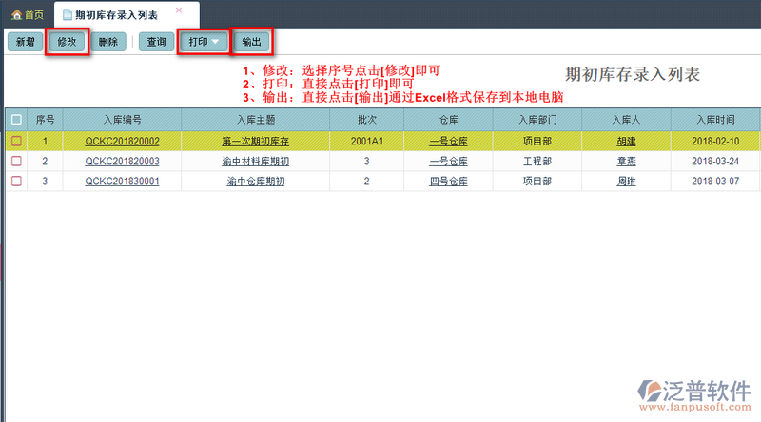Open 渝中材料库期初 subject link
Viewport: 761px width, 422px height.
tap(255, 161)
